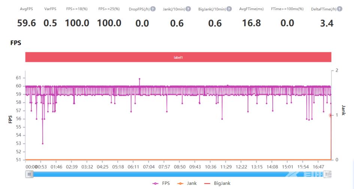The height and width of the screenshot is (189, 354).
Task: Click the Jank marker at chart's right edge
Action: [x=331, y=115]
